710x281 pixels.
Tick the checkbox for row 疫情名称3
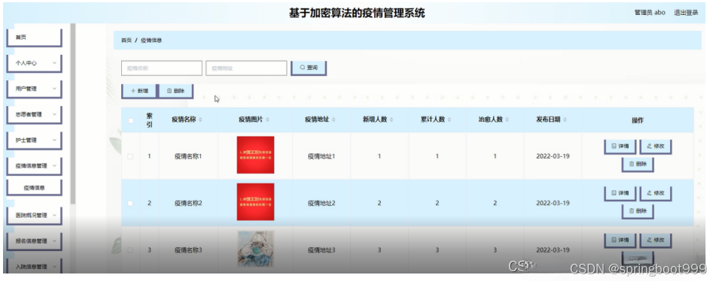130,250
